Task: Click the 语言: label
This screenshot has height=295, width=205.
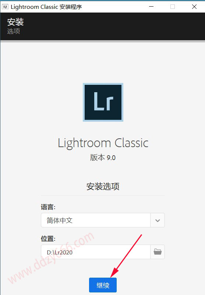Action: [48, 207]
